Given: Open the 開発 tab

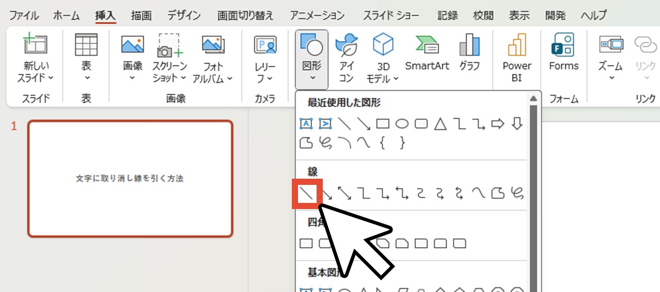Looking at the screenshot, I should pyautogui.click(x=555, y=15).
